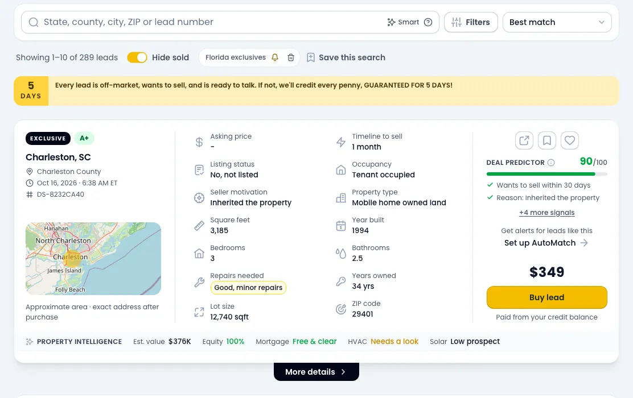The width and height of the screenshot is (633, 398).
Task: Click the Seller motivation icon
Action: [199, 198]
